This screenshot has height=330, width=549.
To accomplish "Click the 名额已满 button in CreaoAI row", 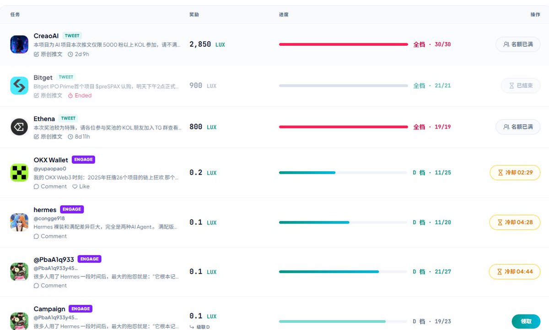I will [x=518, y=44].
